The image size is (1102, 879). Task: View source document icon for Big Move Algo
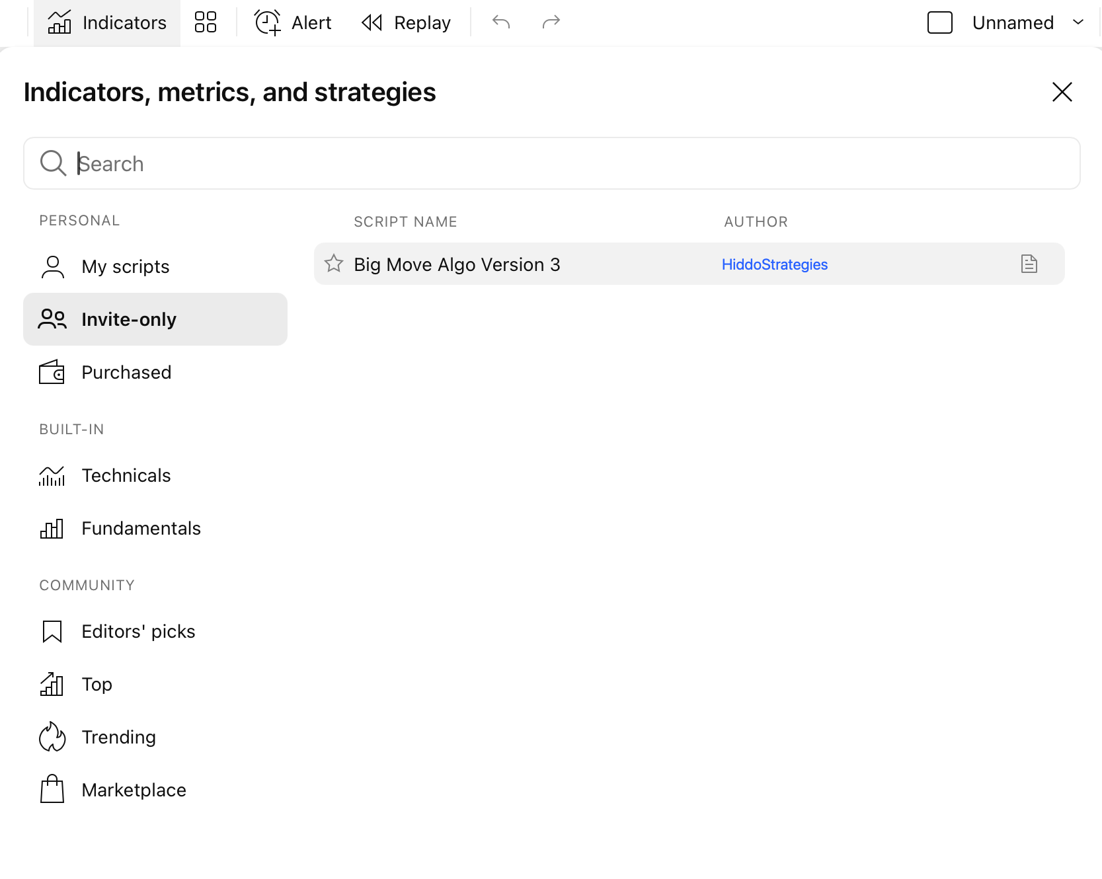pos(1029,264)
